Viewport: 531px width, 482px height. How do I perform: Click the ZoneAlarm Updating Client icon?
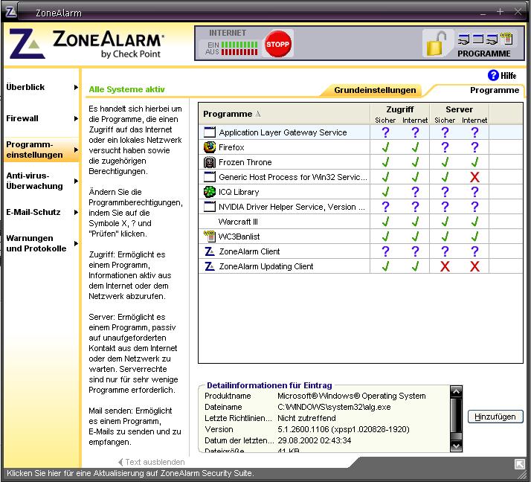pos(210,266)
